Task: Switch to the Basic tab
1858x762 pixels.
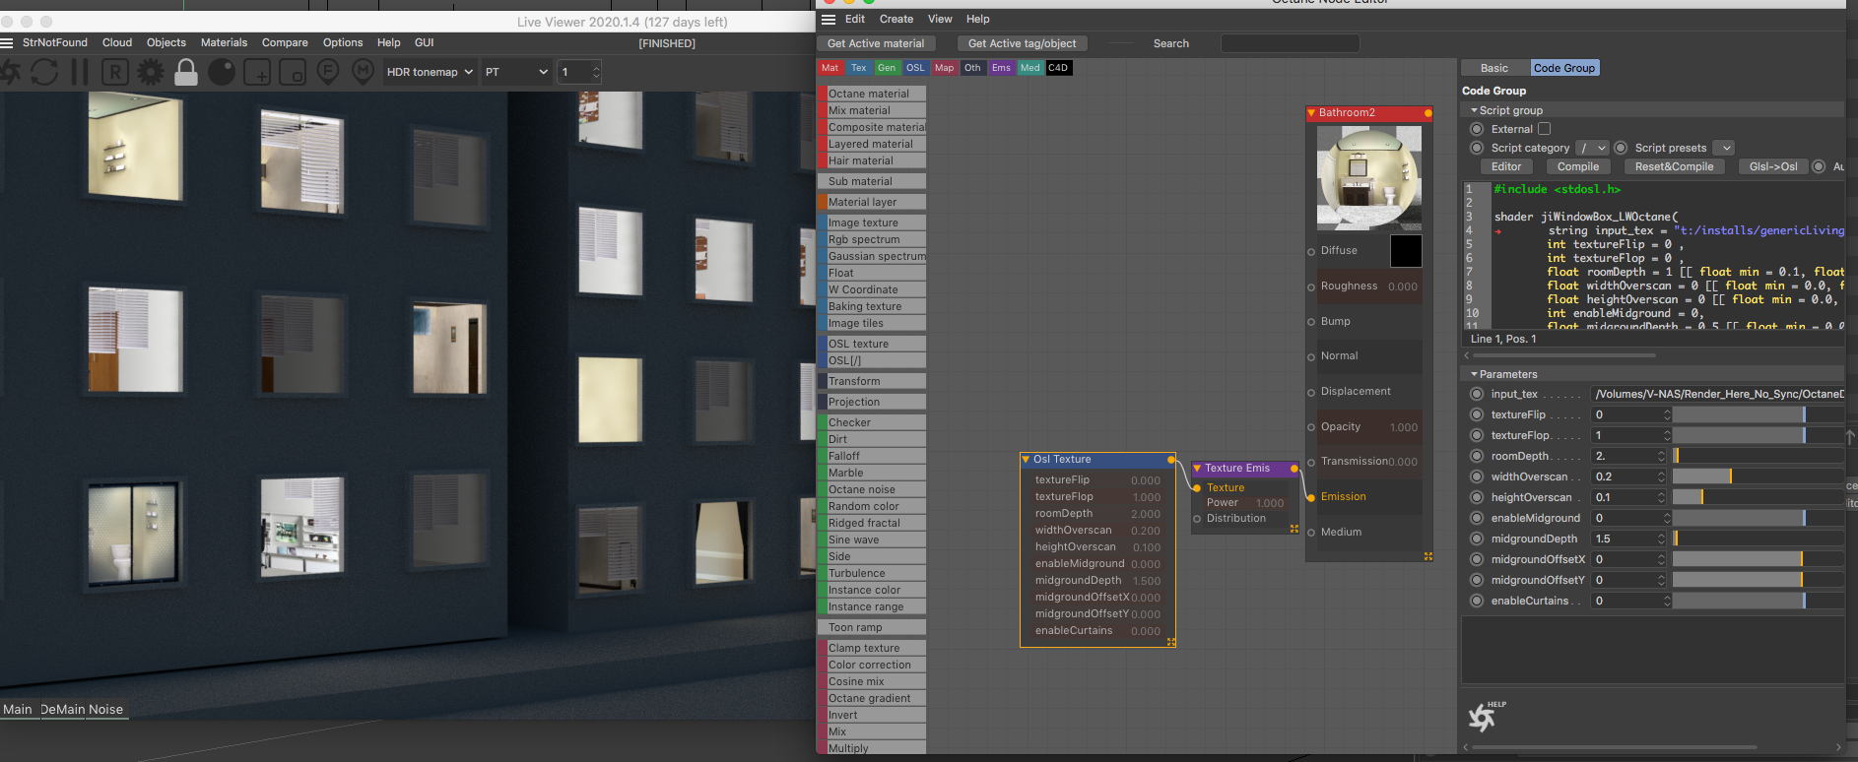Action: [1494, 68]
